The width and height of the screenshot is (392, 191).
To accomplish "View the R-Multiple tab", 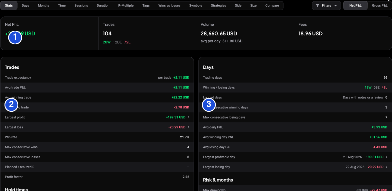I will coord(126,5).
